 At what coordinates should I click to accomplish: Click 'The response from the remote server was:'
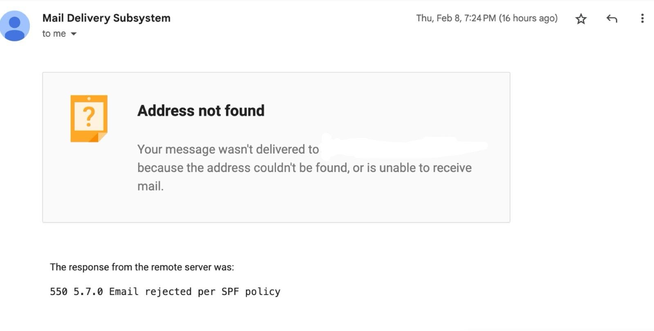(142, 267)
